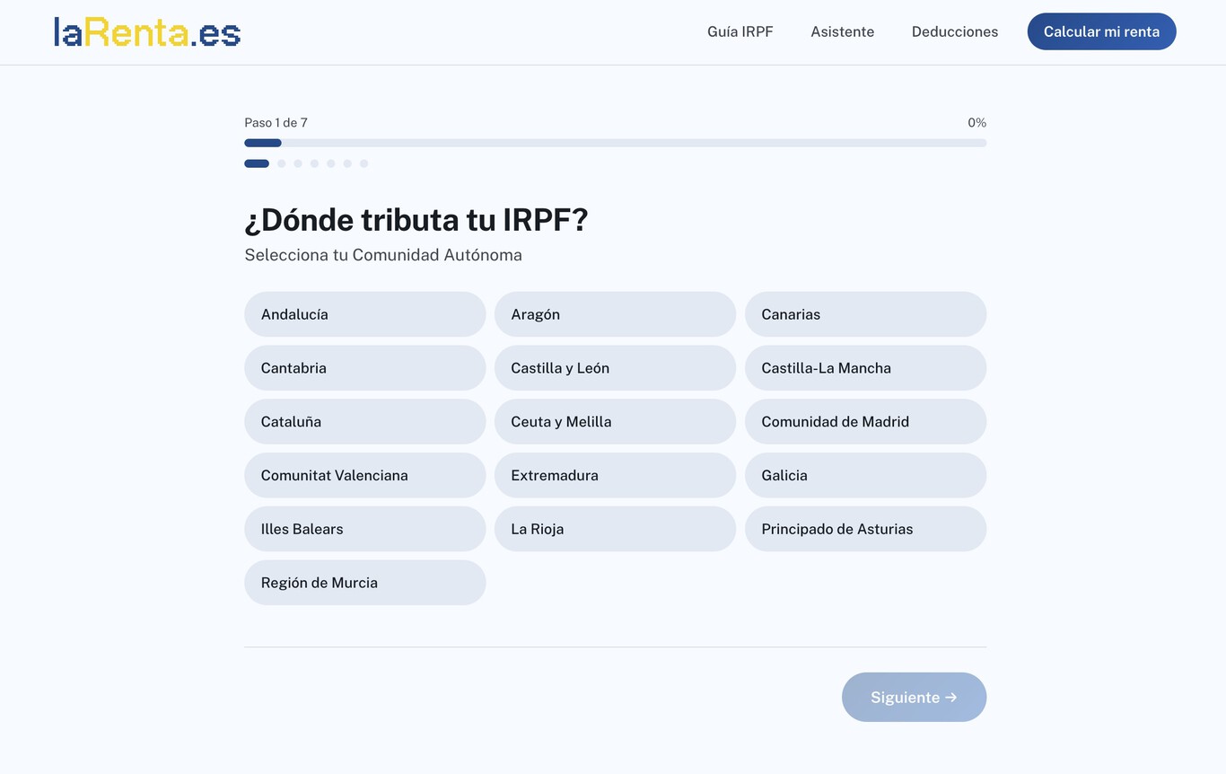Select Illes Balears
Image resolution: width=1226 pixels, height=774 pixels.
[x=364, y=529]
